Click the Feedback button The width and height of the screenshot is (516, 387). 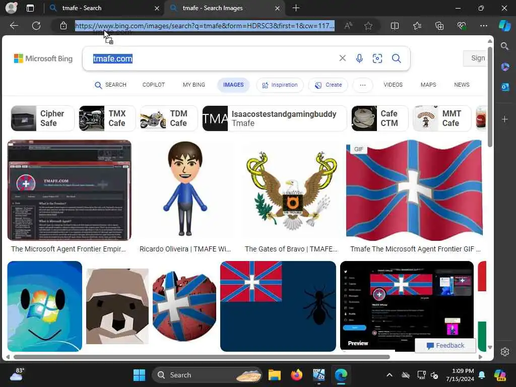[x=445, y=345]
